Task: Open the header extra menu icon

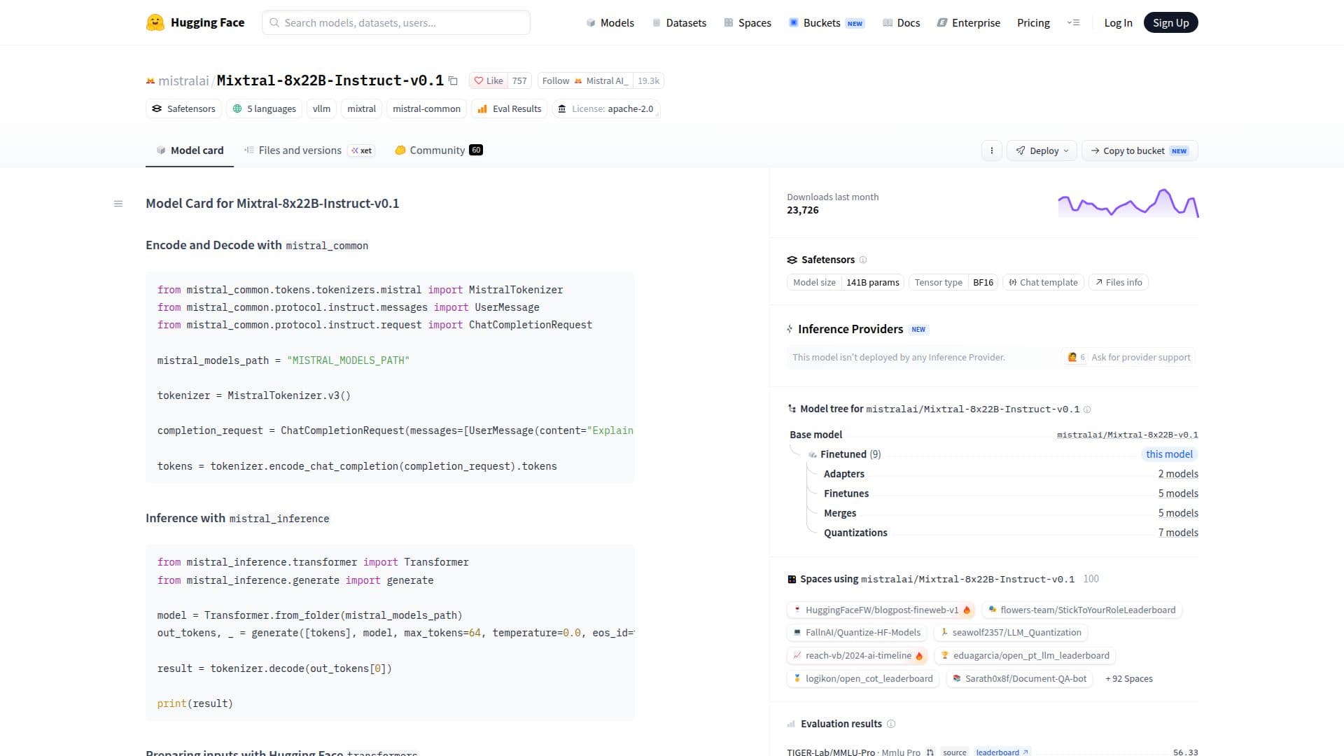Action: (1073, 22)
